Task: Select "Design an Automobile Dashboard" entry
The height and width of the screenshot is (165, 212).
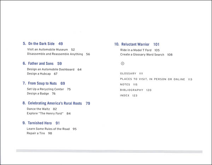Action: click(51, 69)
